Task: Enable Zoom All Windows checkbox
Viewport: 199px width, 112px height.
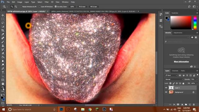Action: [39, 7]
